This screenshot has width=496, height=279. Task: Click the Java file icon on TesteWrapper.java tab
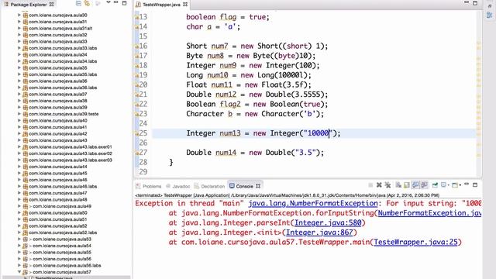tap(138, 5)
